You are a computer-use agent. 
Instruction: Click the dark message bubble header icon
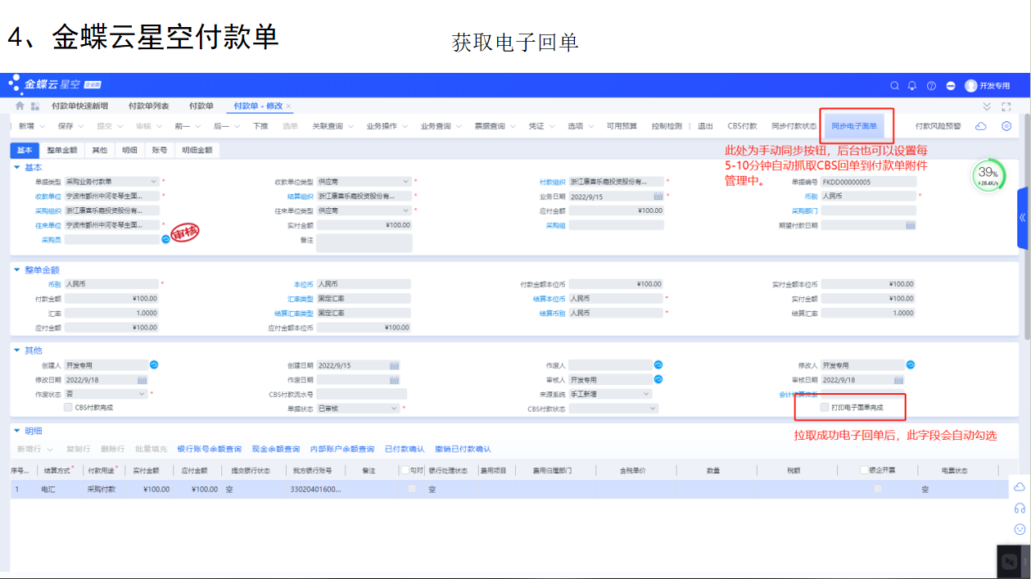click(951, 85)
